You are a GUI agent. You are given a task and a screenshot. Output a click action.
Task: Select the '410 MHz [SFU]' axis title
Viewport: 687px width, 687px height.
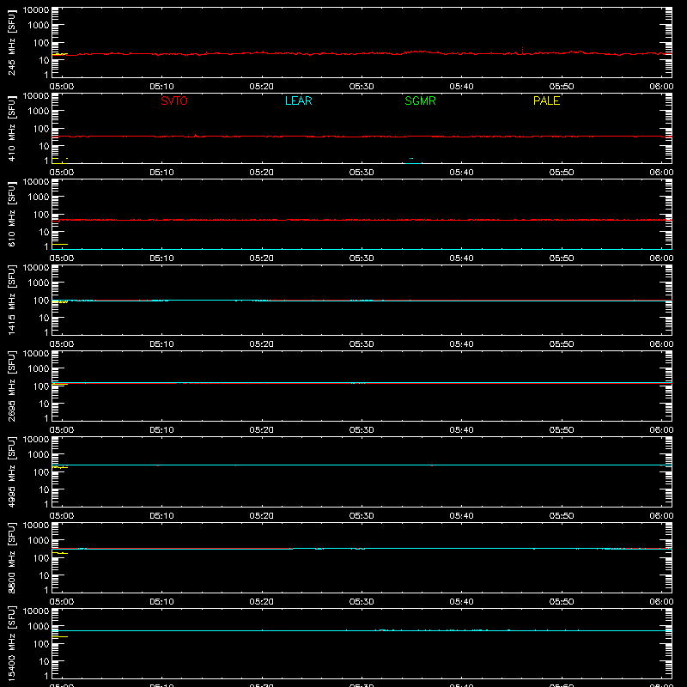(12, 129)
